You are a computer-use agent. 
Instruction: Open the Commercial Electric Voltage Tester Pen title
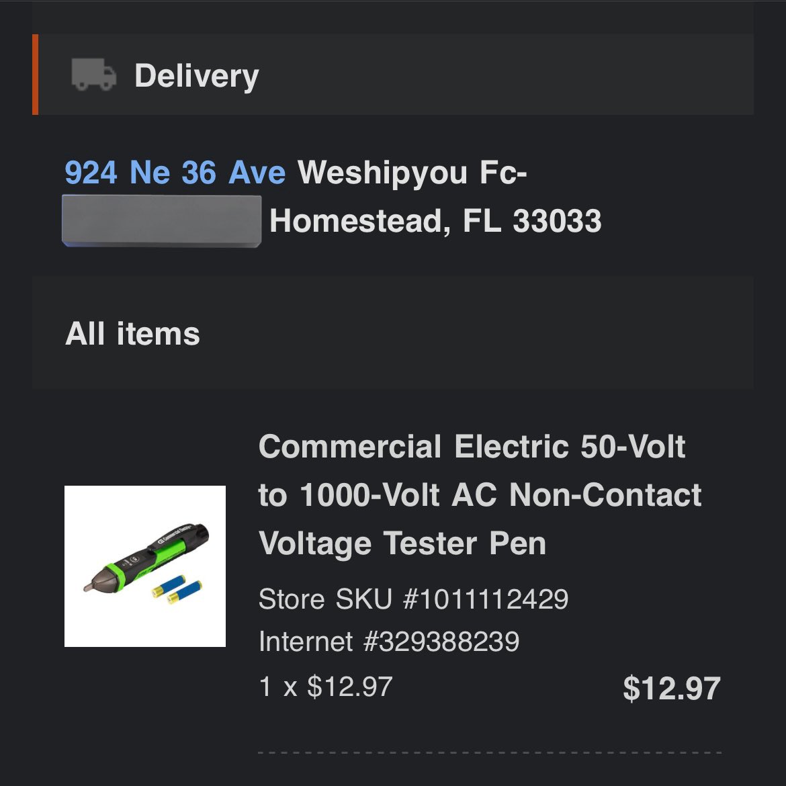480,494
